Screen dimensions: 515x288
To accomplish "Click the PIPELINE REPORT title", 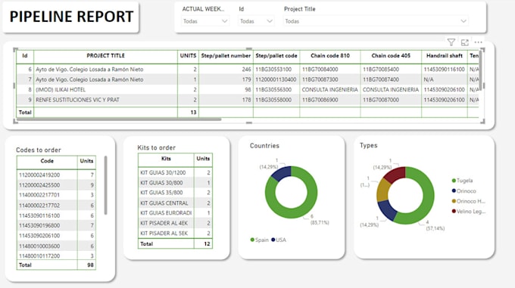I will (72, 17).
